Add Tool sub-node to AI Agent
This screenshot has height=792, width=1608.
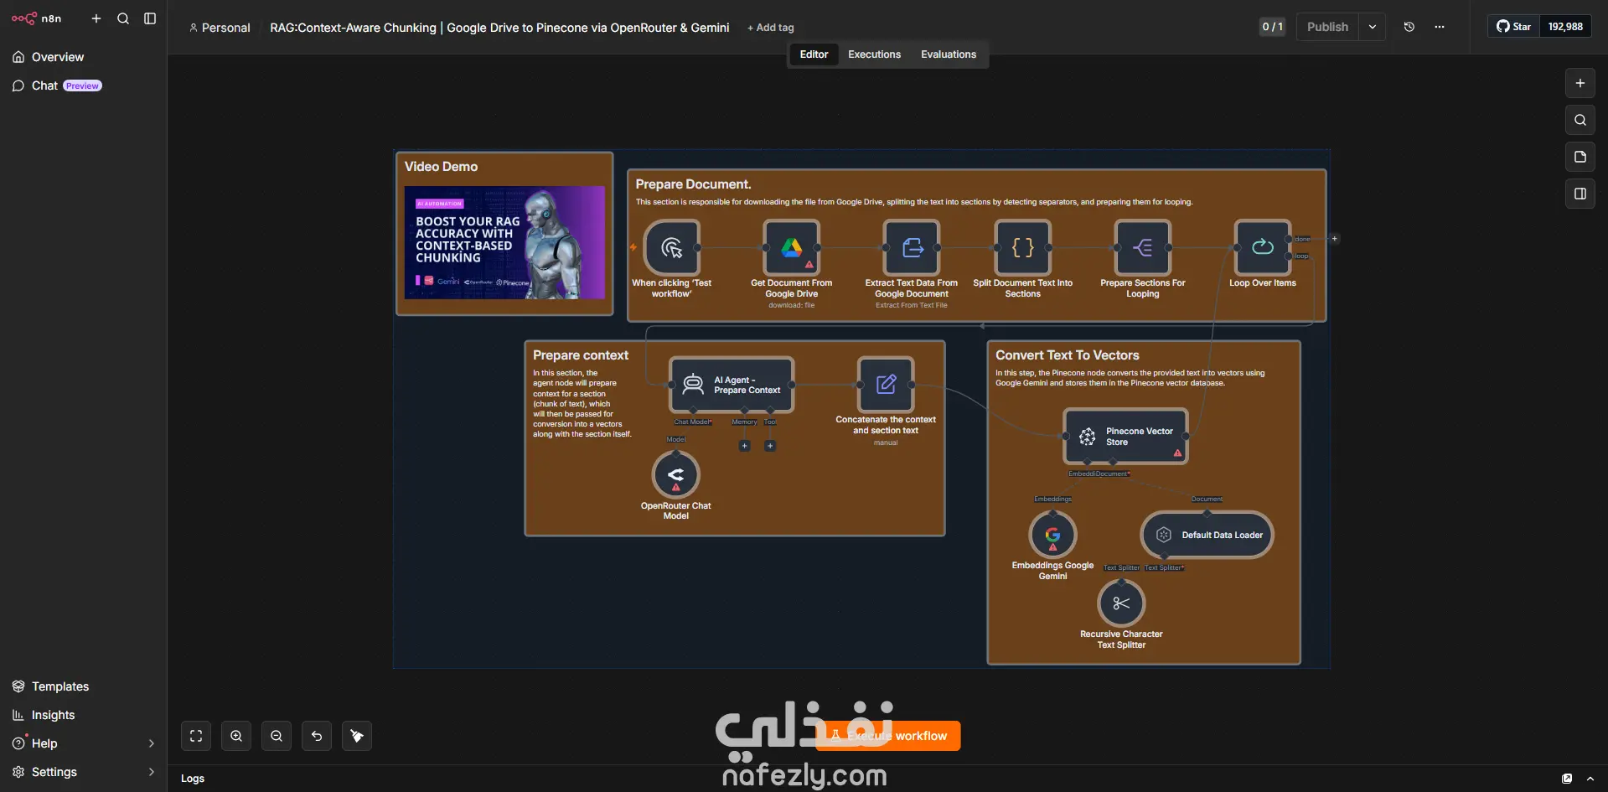click(770, 446)
